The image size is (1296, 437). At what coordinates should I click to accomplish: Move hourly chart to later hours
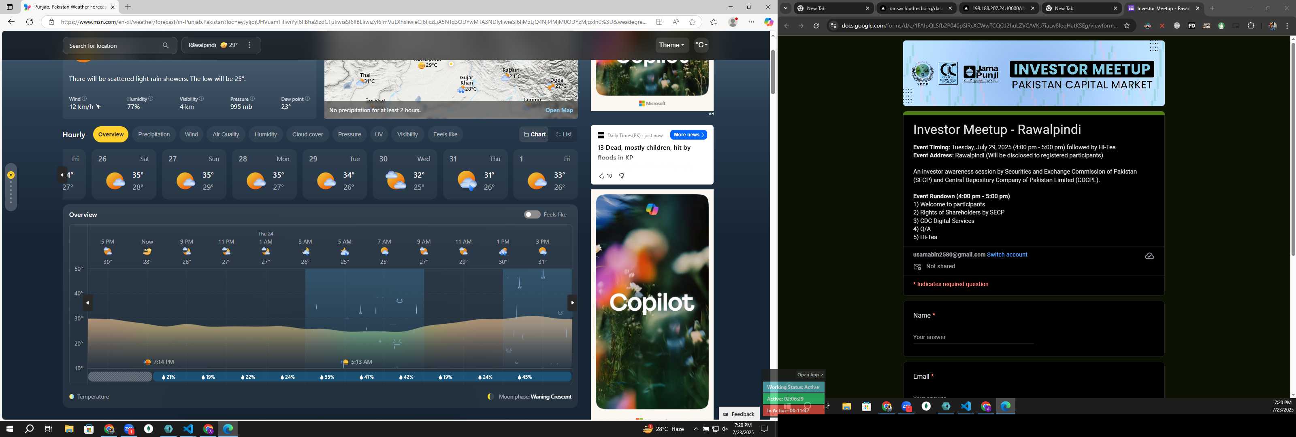click(x=572, y=303)
